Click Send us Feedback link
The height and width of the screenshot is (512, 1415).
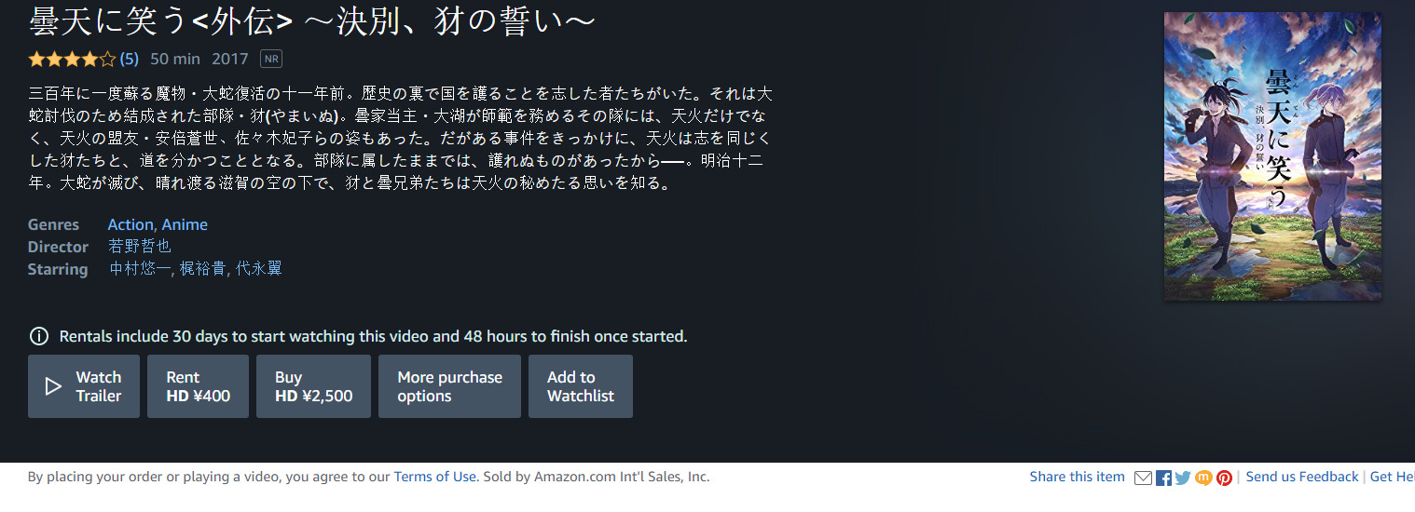(1302, 477)
